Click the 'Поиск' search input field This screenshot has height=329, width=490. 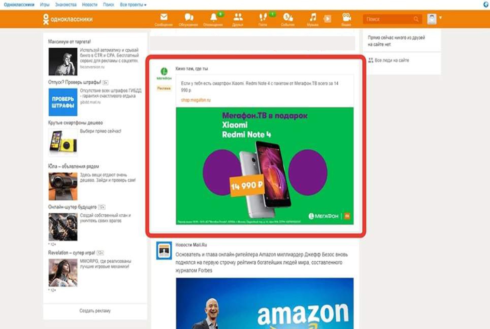point(388,19)
